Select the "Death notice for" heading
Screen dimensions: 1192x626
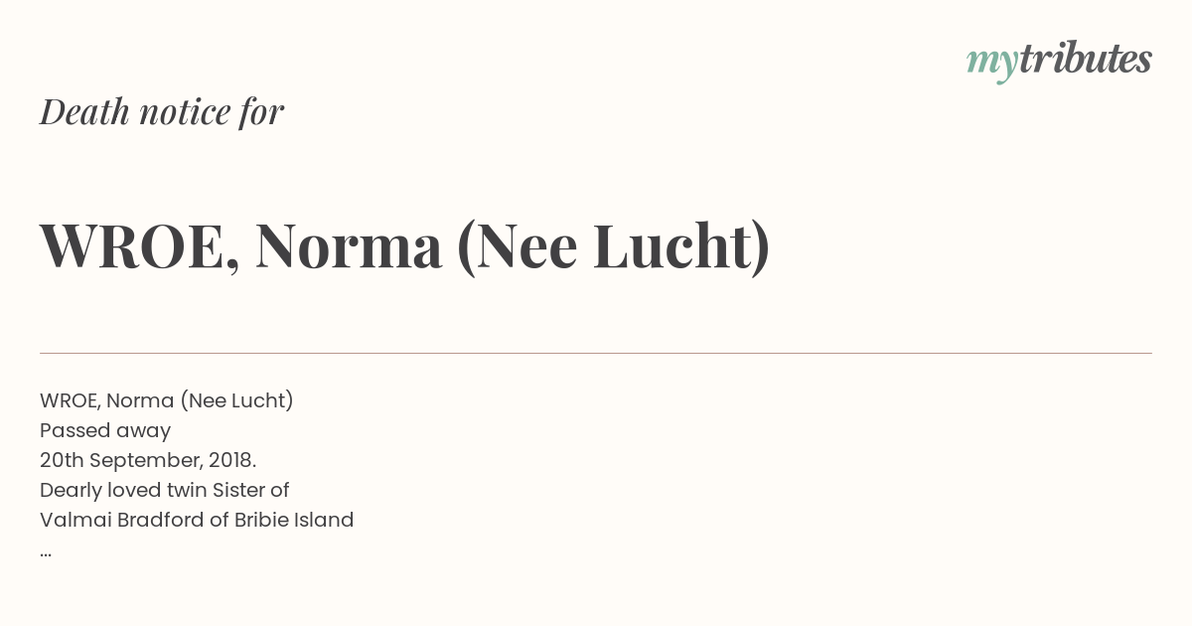162,111
